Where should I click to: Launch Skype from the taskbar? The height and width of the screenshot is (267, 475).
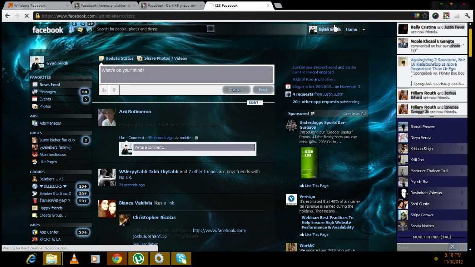181,258
